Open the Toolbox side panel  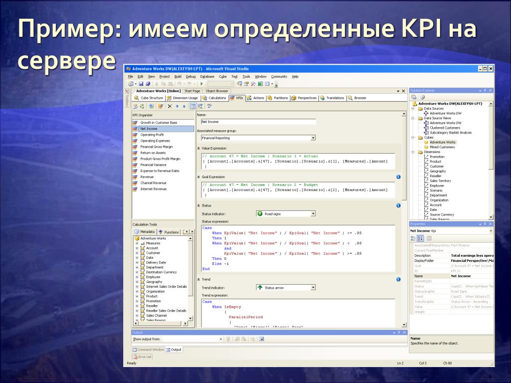coord(127,98)
